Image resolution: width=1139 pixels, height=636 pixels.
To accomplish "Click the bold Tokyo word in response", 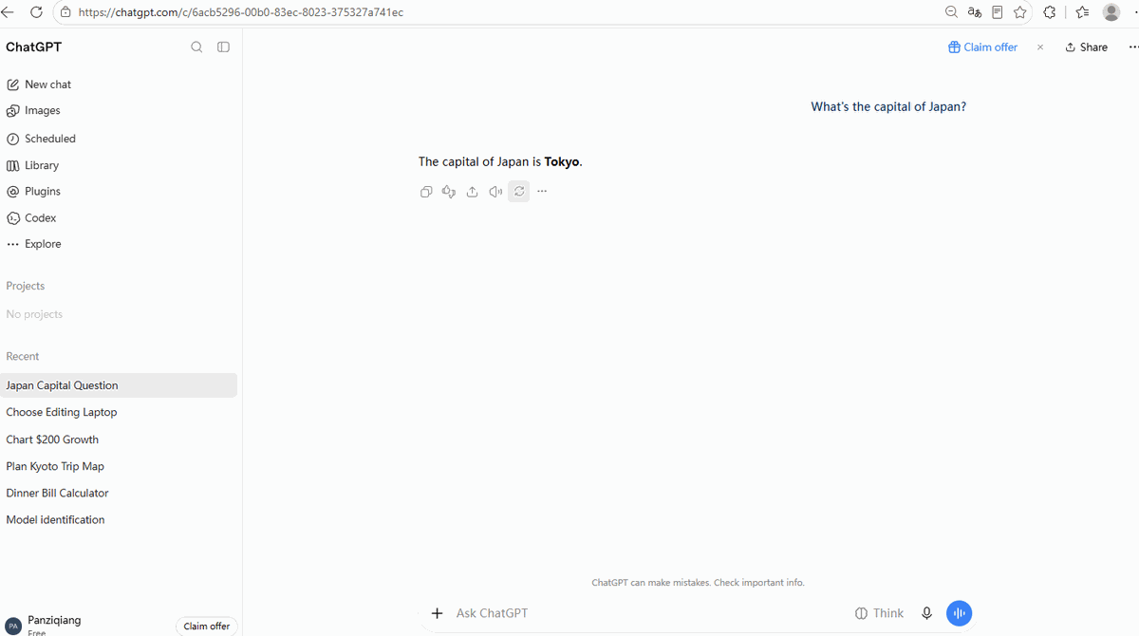I will coord(562,162).
